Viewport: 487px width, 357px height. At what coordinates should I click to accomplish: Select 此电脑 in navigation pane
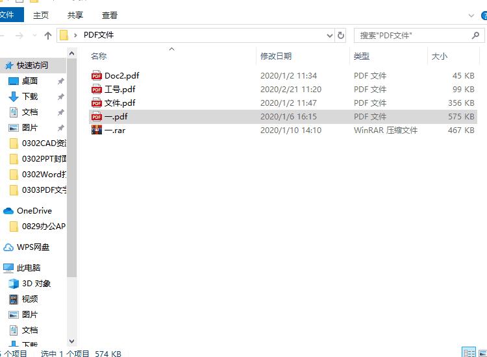click(29, 267)
